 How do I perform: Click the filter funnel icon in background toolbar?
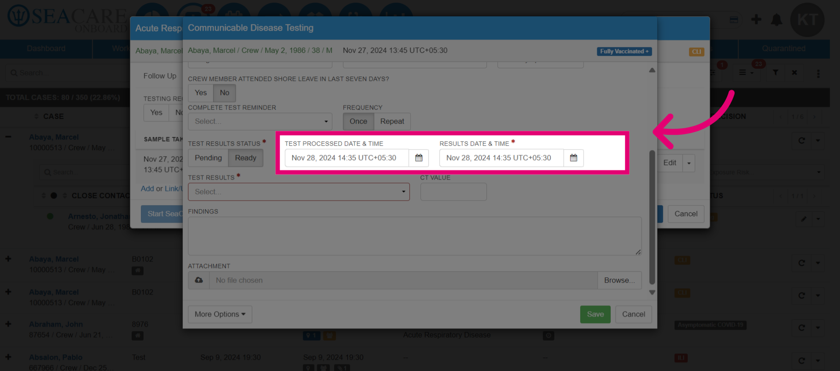pos(775,73)
